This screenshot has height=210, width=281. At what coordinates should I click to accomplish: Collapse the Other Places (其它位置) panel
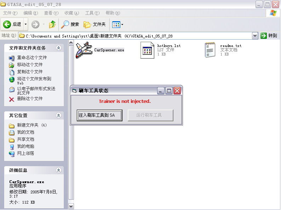click(x=58, y=116)
